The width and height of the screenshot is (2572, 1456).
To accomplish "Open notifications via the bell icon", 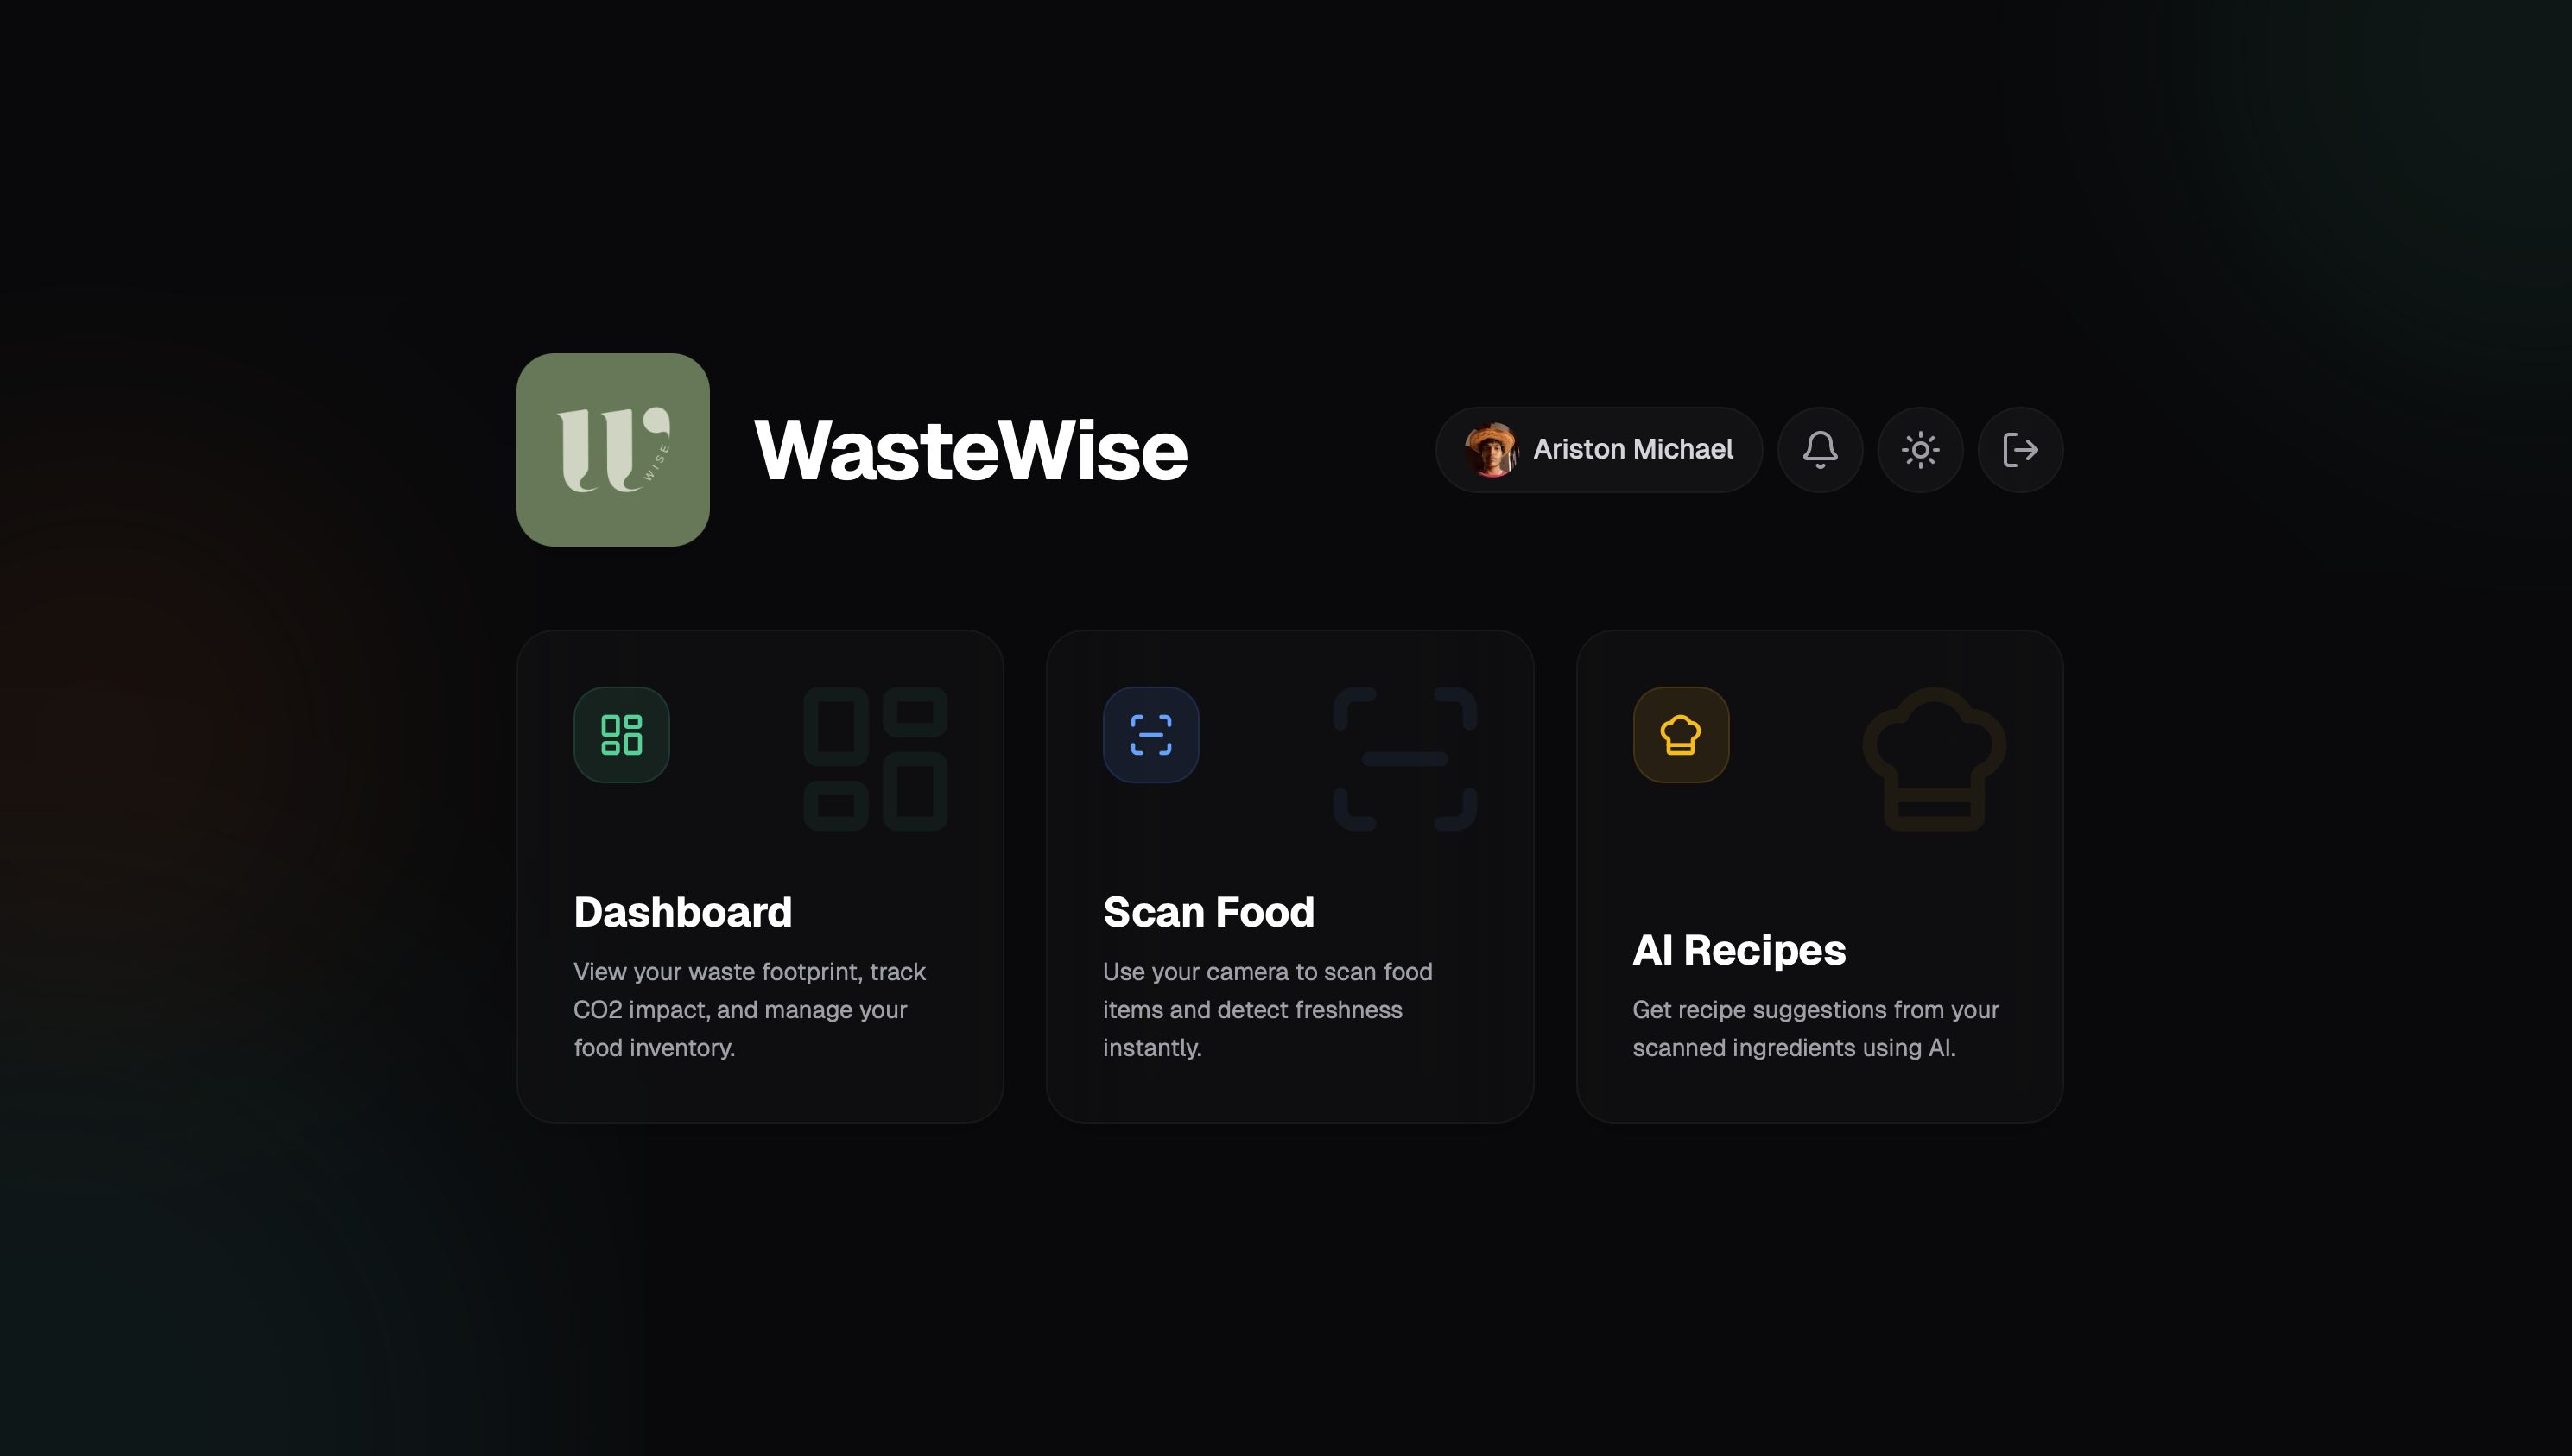I will pos(1819,449).
